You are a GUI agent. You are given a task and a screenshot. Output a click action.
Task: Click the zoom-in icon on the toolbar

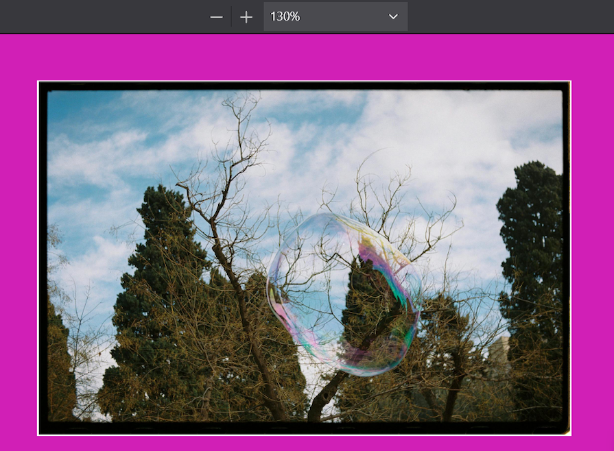coord(246,16)
